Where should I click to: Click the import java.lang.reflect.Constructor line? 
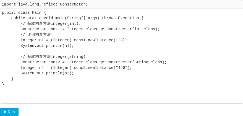[45, 4]
